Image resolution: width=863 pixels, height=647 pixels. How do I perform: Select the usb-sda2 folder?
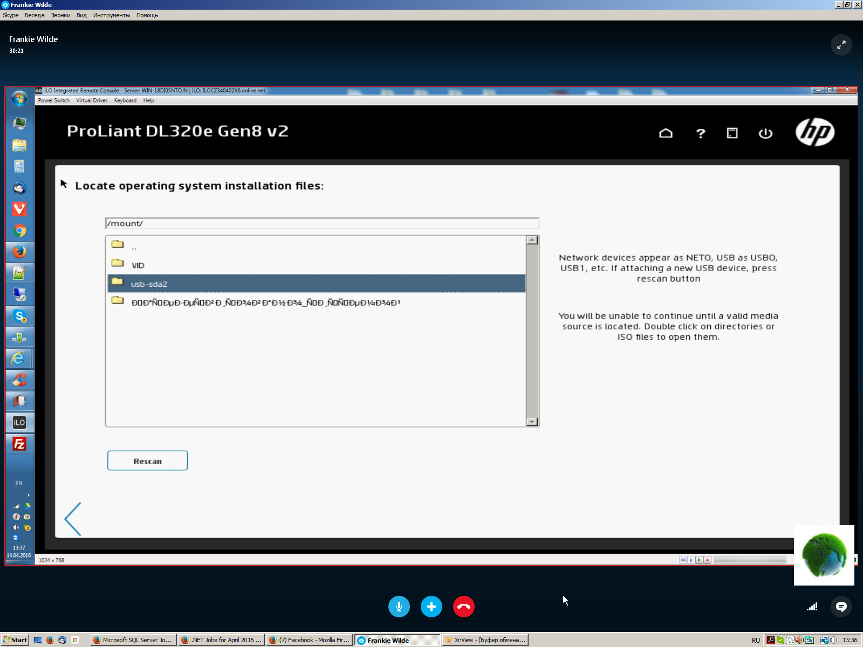[316, 284]
